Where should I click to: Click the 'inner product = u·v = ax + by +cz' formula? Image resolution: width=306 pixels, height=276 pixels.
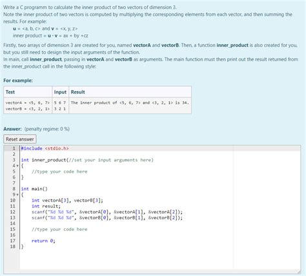[x=50, y=35]
